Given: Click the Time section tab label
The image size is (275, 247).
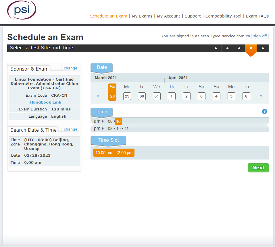Looking at the screenshot, I should (x=102, y=112).
